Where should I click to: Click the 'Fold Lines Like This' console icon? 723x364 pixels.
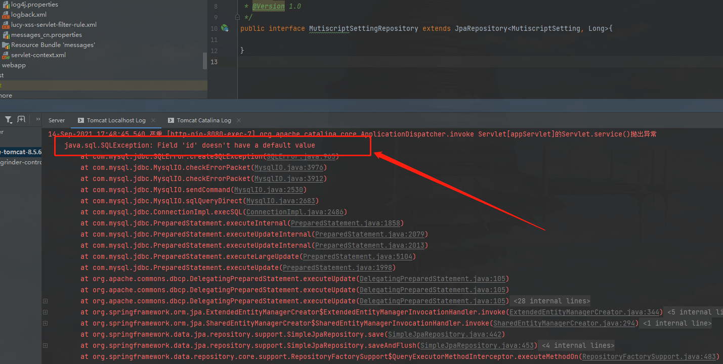point(21,119)
